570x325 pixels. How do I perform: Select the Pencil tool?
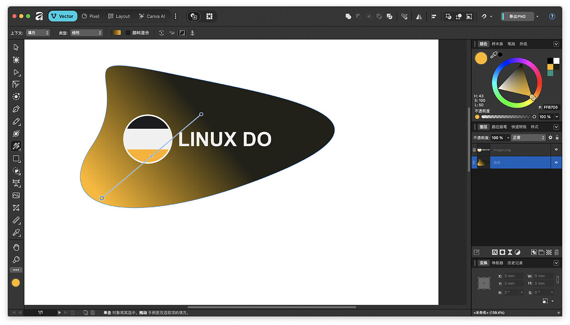pos(16,122)
